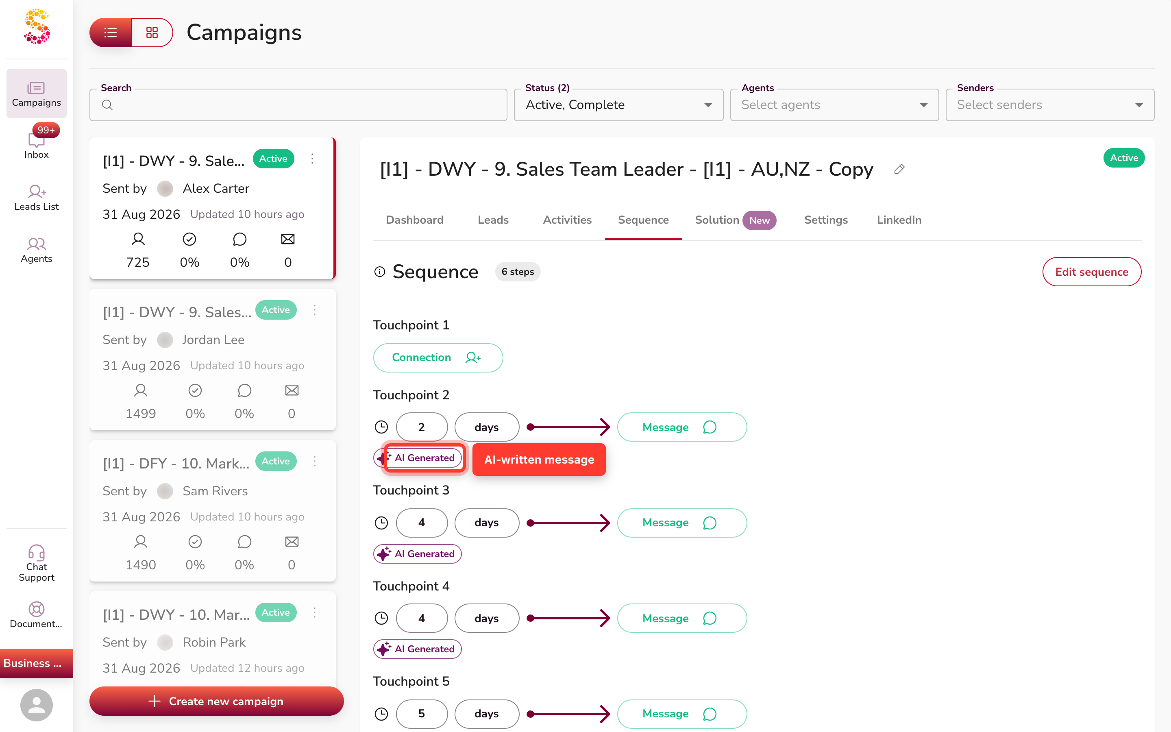Click the pencil icon to rename campaign

tap(899, 170)
